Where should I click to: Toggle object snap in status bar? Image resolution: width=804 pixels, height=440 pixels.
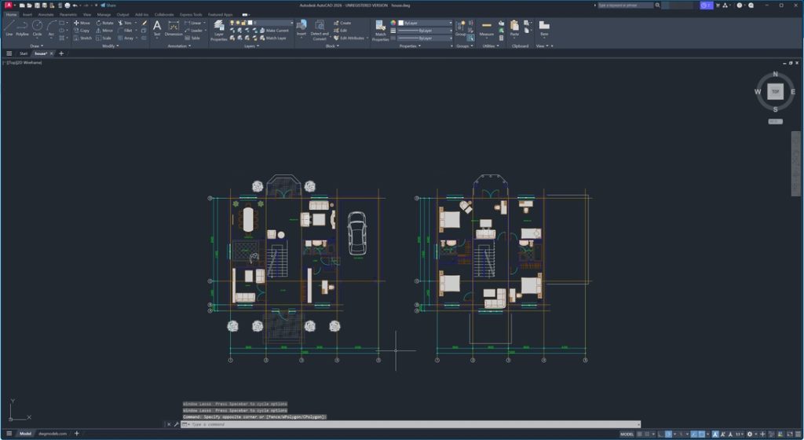(701, 434)
